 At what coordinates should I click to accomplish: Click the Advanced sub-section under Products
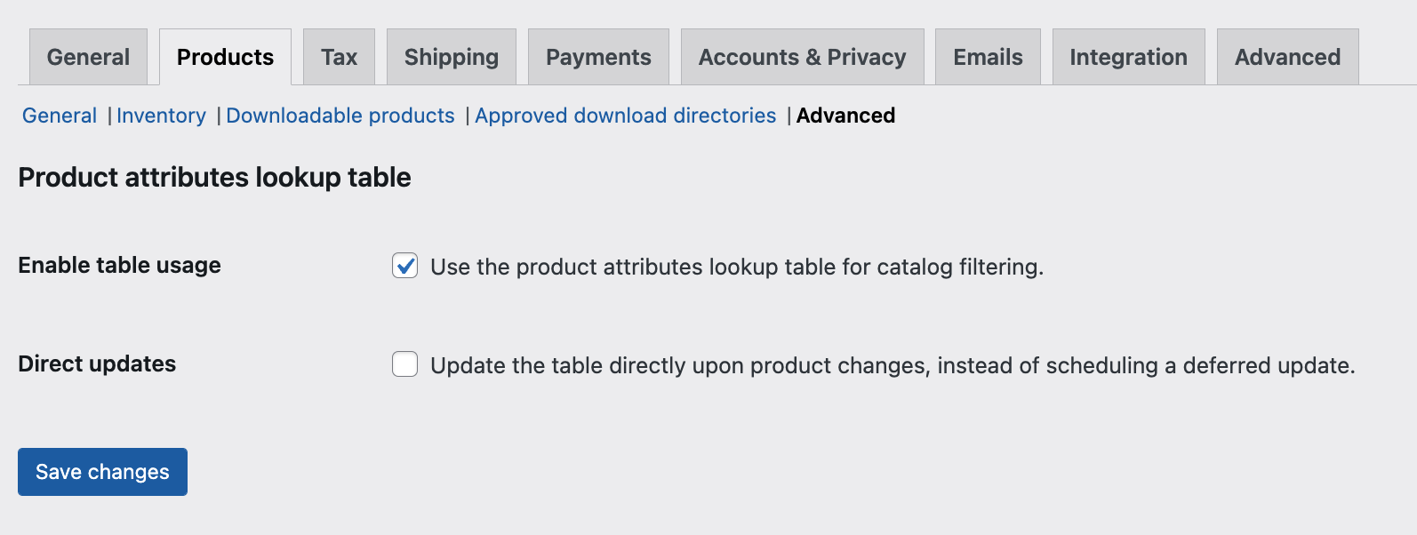pyautogui.click(x=845, y=116)
